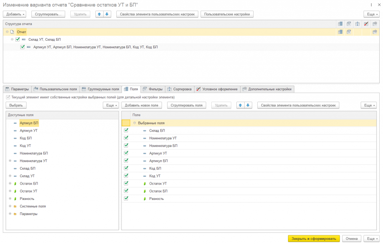Expand the Остаток УТ available field
The width and height of the screenshot is (383, 244).
(10, 191)
